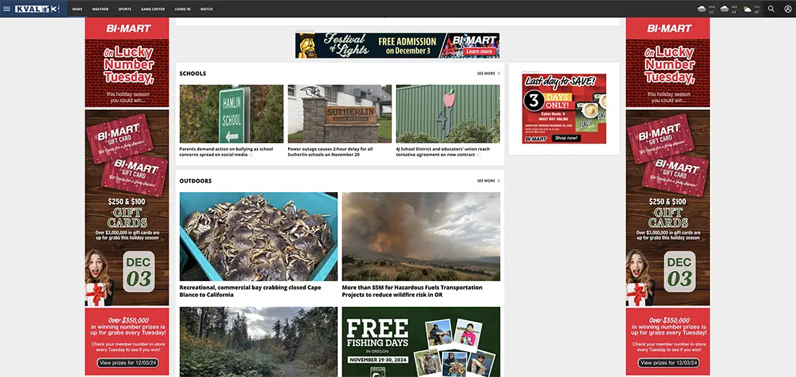Open the News menu item
The width and height of the screenshot is (796, 377).
tap(77, 9)
